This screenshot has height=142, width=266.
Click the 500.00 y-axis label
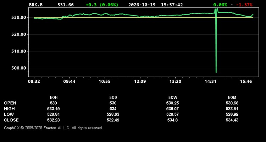pos(19,68)
